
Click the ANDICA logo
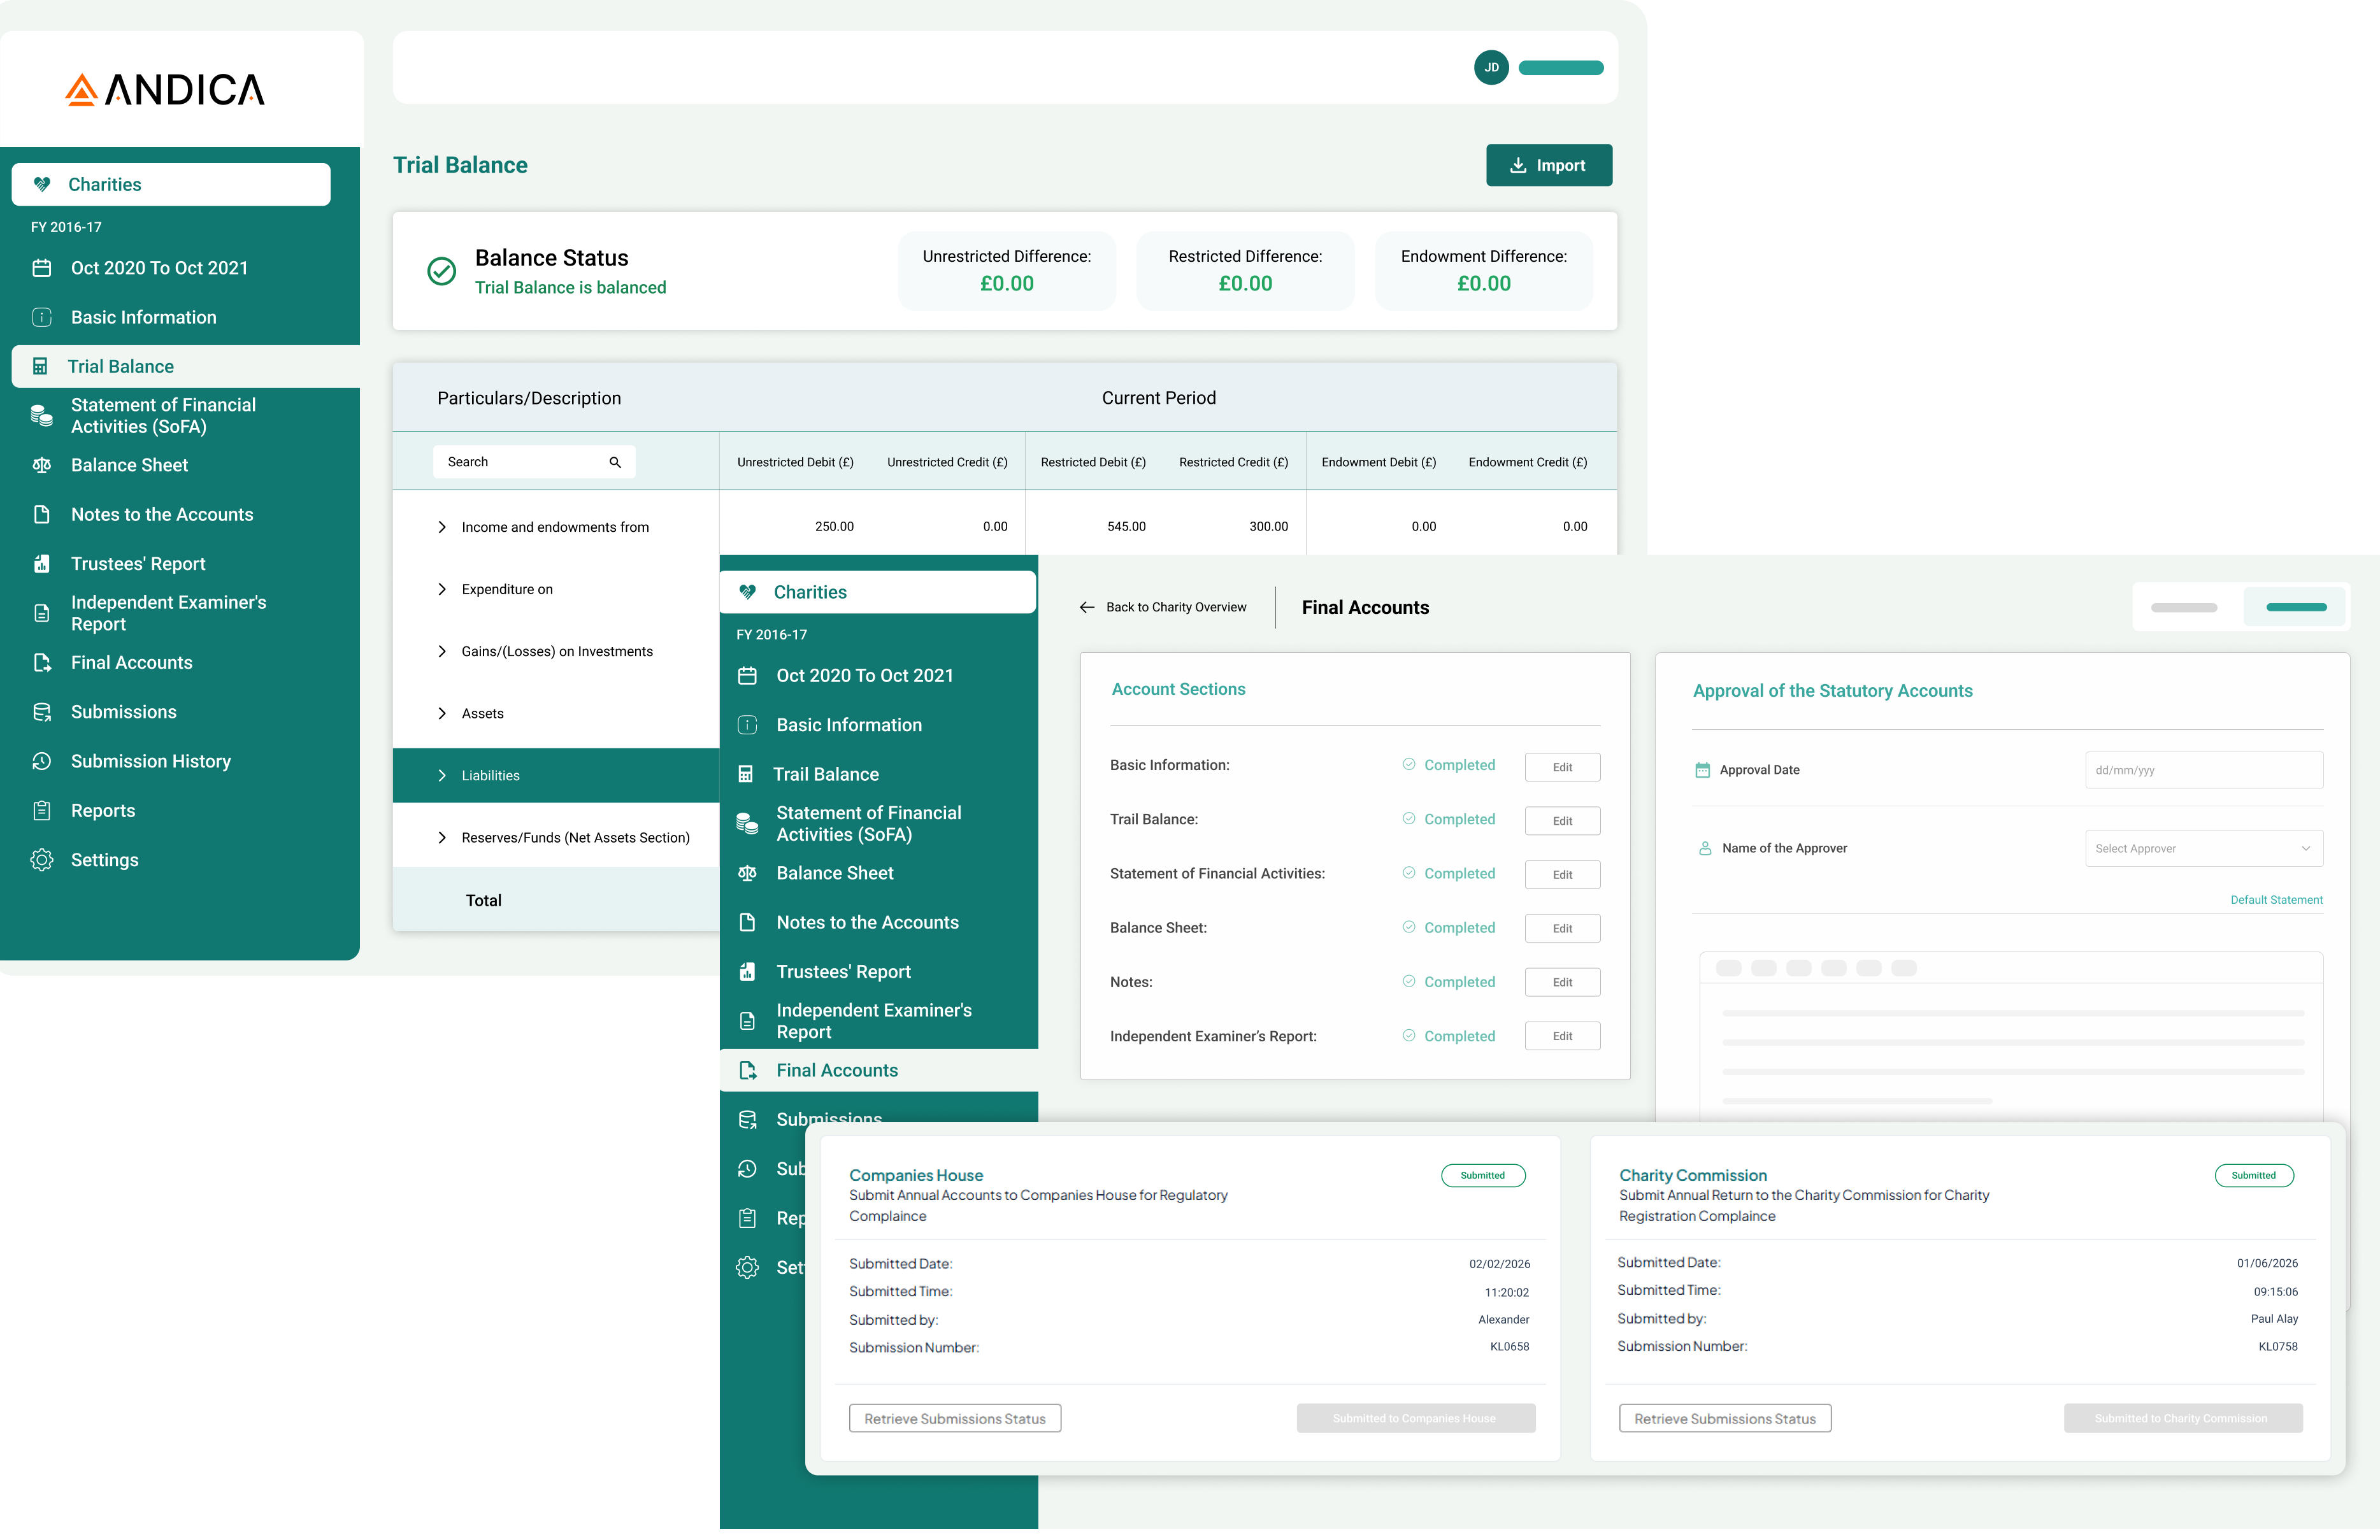click(x=165, y=90)
